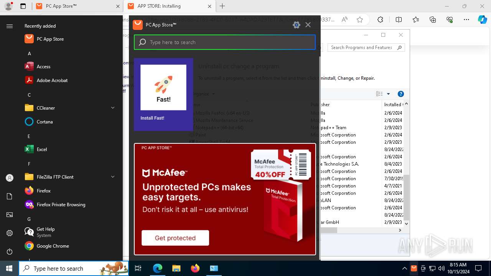Open File Explorer from taskbar
Viewport: 491px width, 276px height.
click(176, 268)
